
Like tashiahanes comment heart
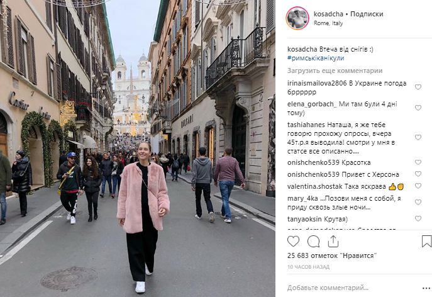coord(418,137)
